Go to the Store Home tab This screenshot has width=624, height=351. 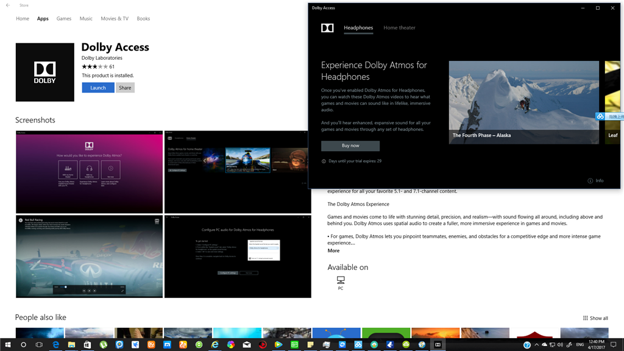pos(23,19)
